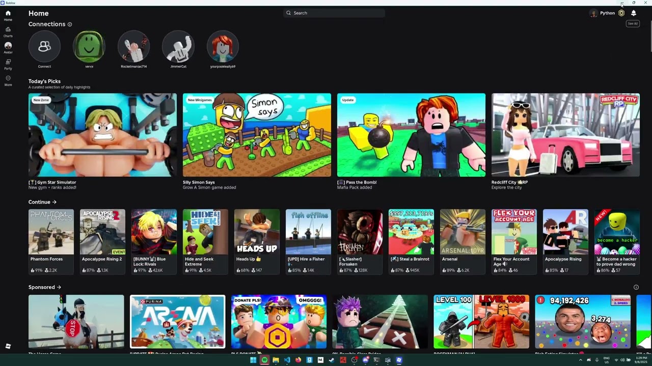Open Steam from the taskbar

click(x=332, y=360)
